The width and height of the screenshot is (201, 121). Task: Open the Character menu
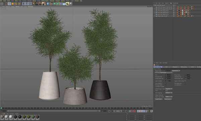(x=58, y=1)
